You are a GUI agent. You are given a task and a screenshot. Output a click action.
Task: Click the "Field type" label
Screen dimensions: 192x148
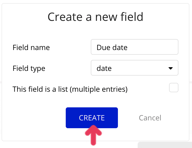(29, 68)
